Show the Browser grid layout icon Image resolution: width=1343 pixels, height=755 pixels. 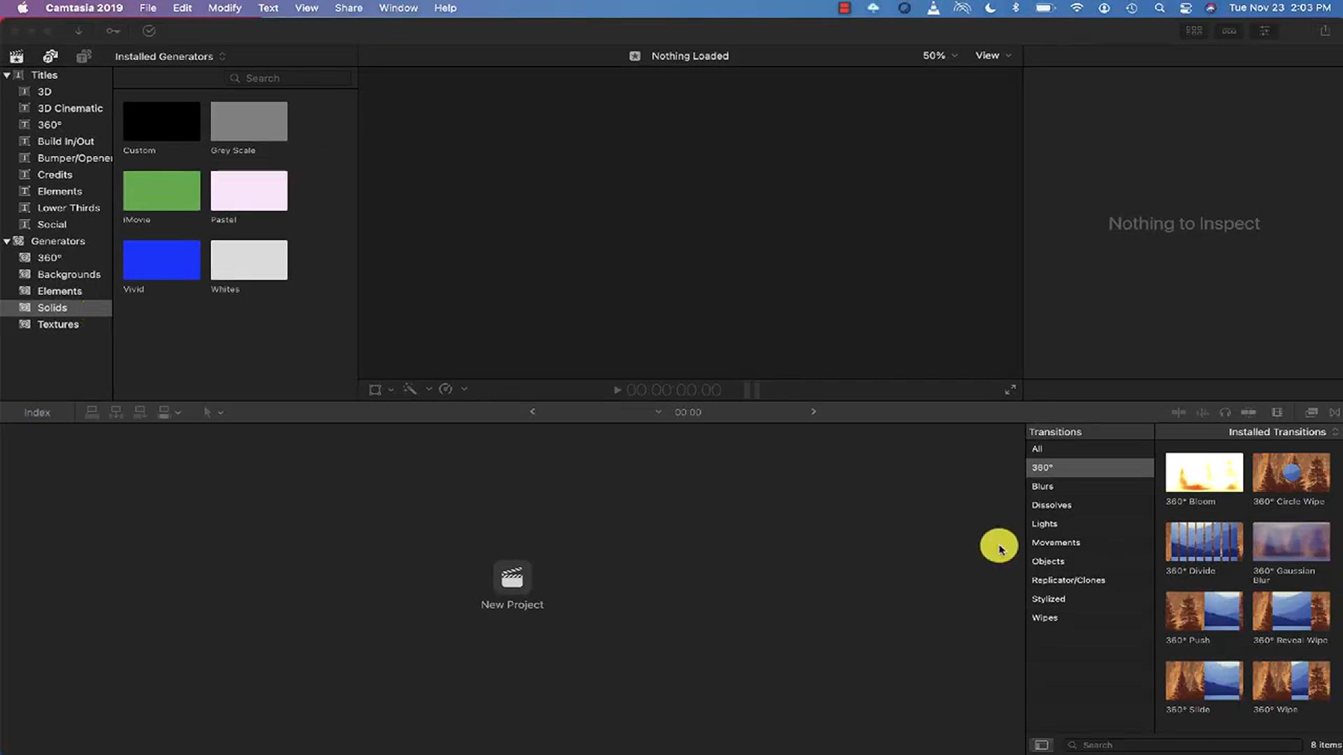(1194, 31)
